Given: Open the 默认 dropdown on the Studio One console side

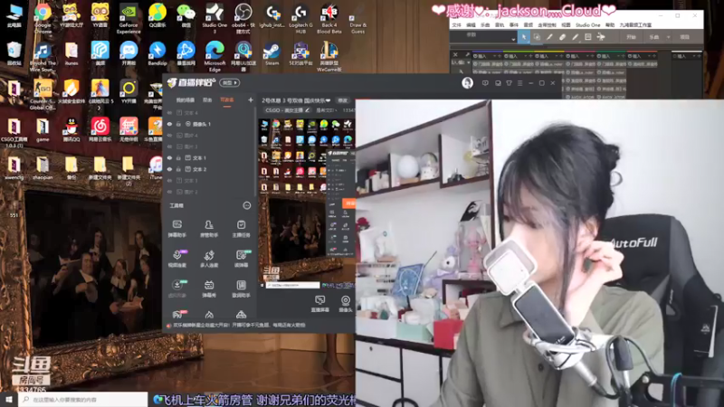Looking at the screenshot, I should pyautogui.click(x=468, y=62).
